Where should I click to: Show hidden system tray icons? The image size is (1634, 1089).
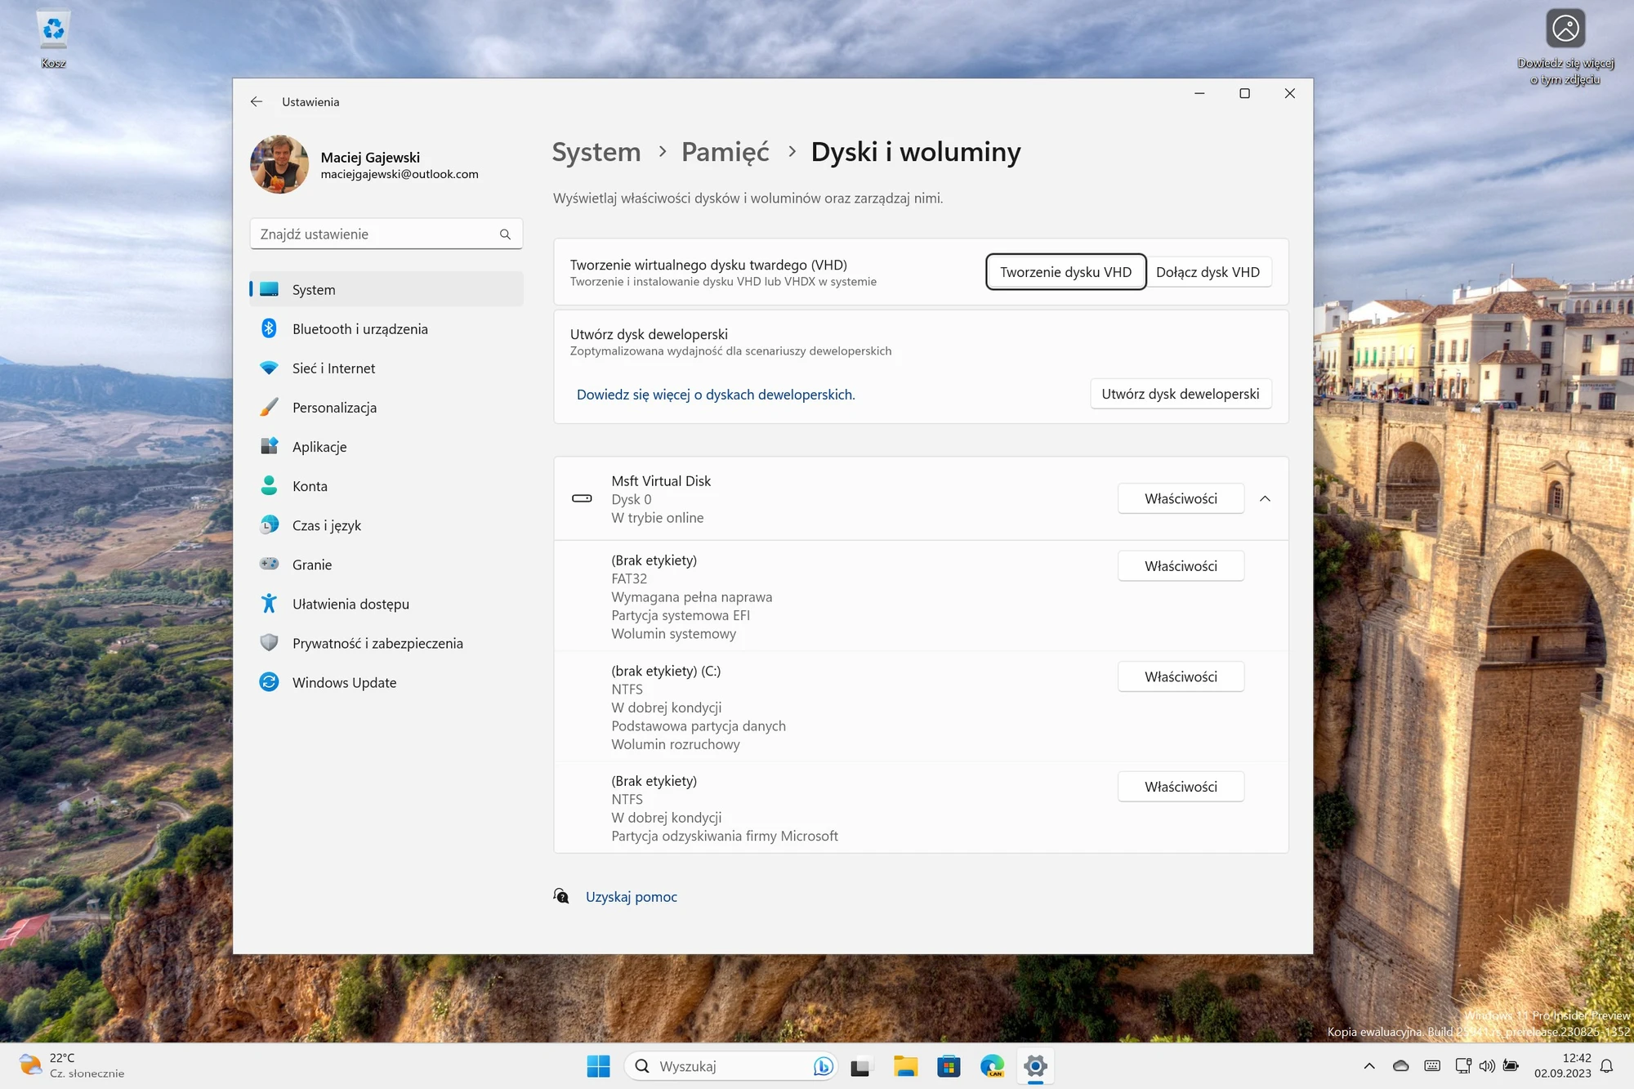tap(1369, 1065)
